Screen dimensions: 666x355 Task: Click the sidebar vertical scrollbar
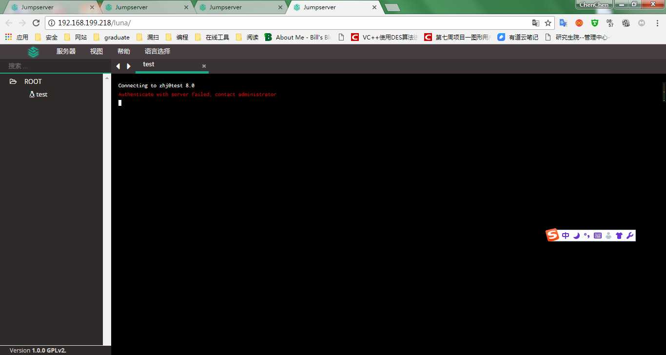click(x=107, y=209)
